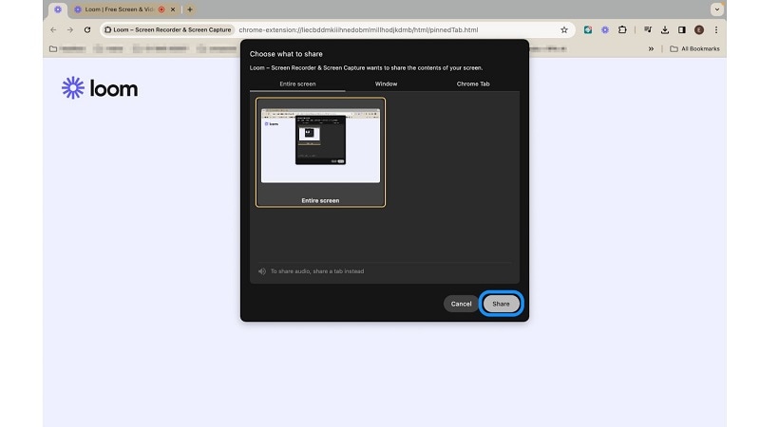Select the Entire screen preview thumbnail
760x427 pixels.
coord(320,152)
